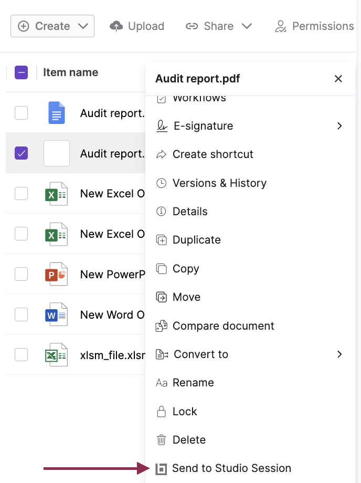Click the Send to Studio Session icon

[161, 469]
